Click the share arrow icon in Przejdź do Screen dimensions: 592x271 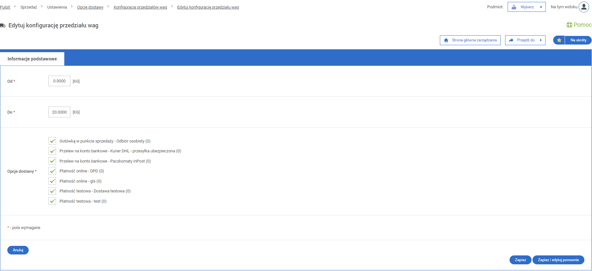[511, 40]
